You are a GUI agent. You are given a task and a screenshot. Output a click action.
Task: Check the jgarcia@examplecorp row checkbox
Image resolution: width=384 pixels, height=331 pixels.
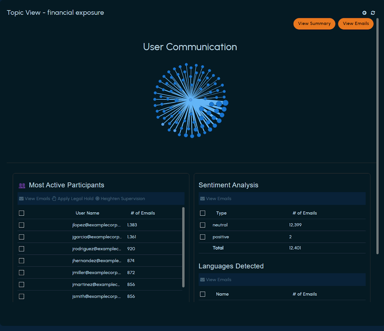coord(22,237)
